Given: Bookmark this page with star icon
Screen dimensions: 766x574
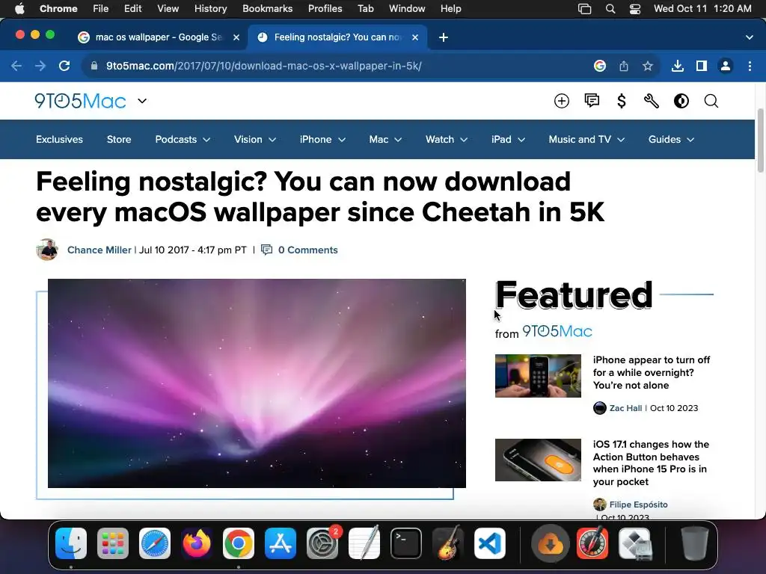Looking at the screenshot, I should point(648,66).
